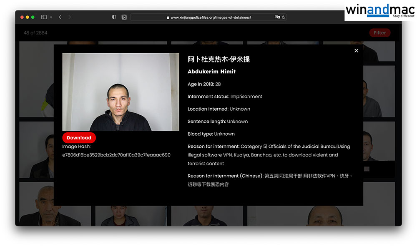Open the Filter button at top right

pyautogui.click(x=379, y=33)
